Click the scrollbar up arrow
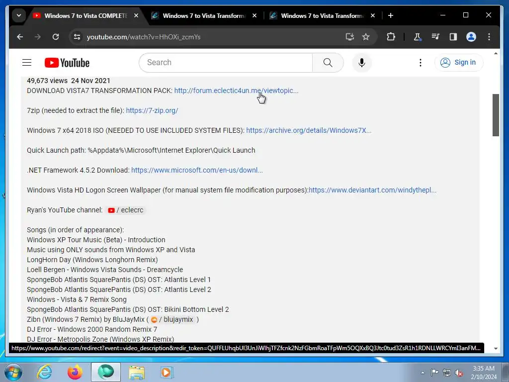Viewport: 509px width, 382px height. 496,53
